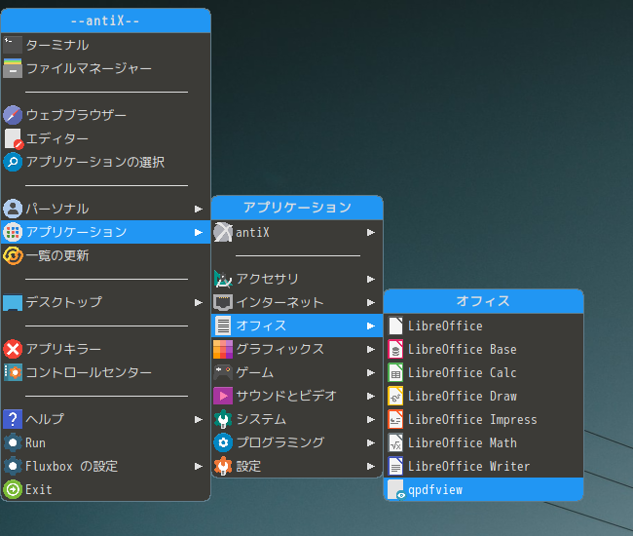Click the qpdfview icon
This screenshot has width=633, height=536.
coord(396,489)
